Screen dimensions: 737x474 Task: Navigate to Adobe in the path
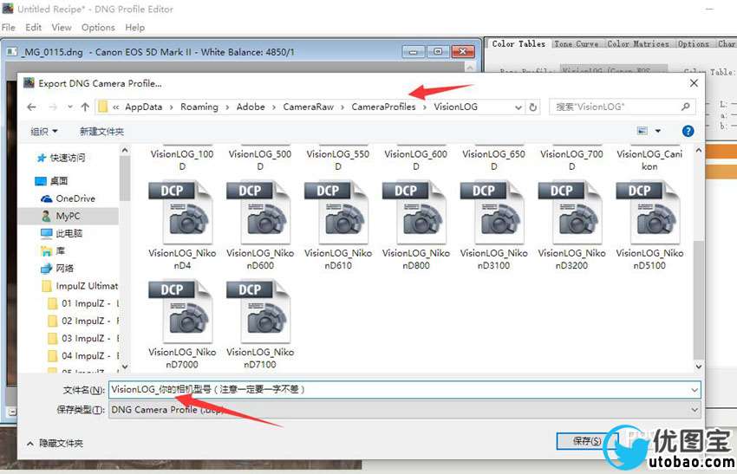point(251,107)
